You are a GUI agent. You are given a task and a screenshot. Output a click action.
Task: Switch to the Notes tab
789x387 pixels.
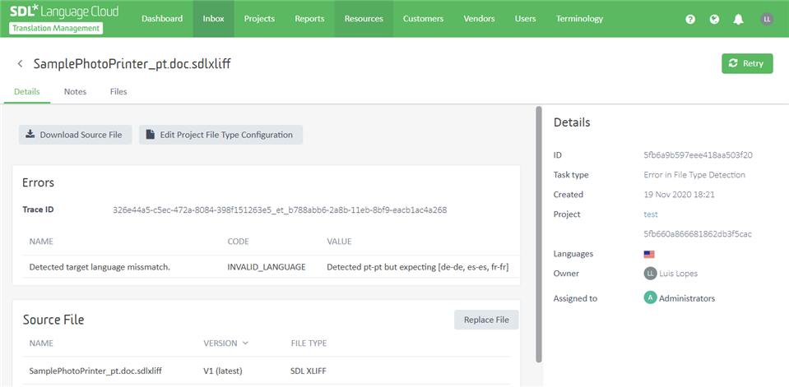[x=75, y=92]
